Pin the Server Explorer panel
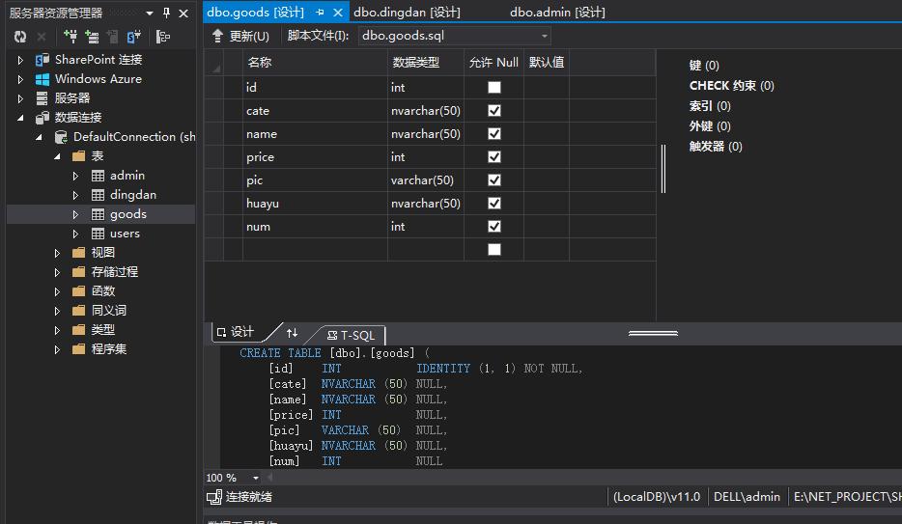Viewport: 902px width, 524px height. click(x=167, y=13)
